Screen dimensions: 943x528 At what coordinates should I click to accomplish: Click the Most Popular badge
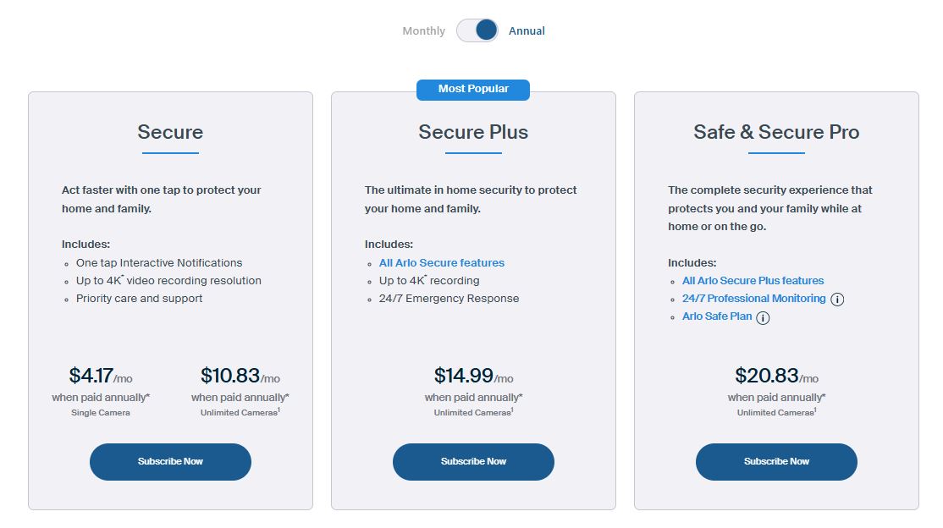[472, 90]
